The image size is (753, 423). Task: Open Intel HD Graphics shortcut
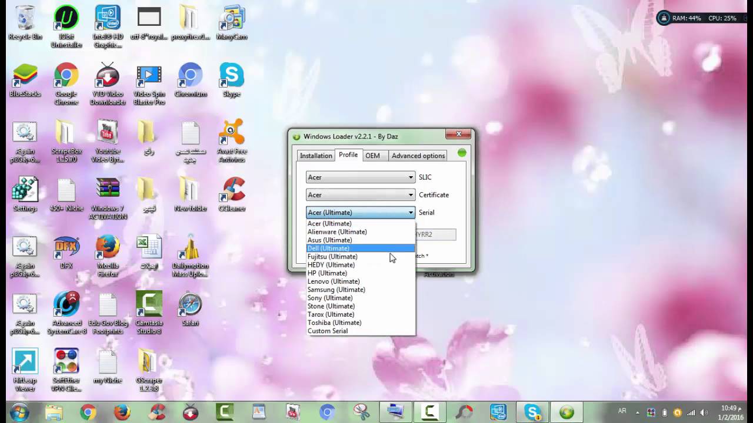click(x=108, y=26)
